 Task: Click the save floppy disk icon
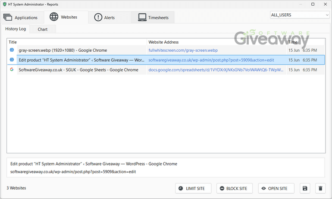click(x=305, y=188)
